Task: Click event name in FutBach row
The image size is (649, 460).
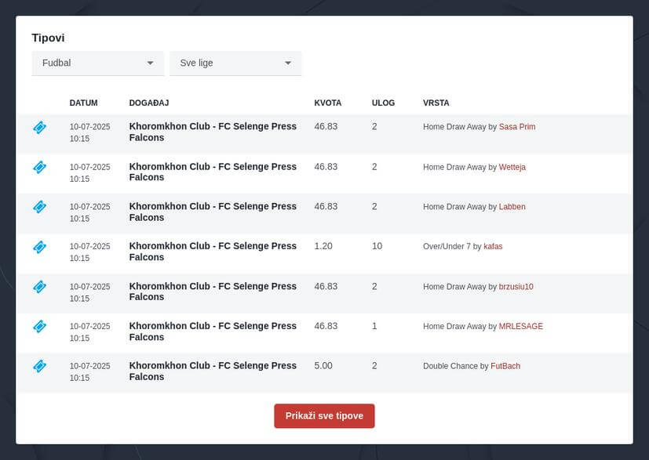Action: coord(213,371)
